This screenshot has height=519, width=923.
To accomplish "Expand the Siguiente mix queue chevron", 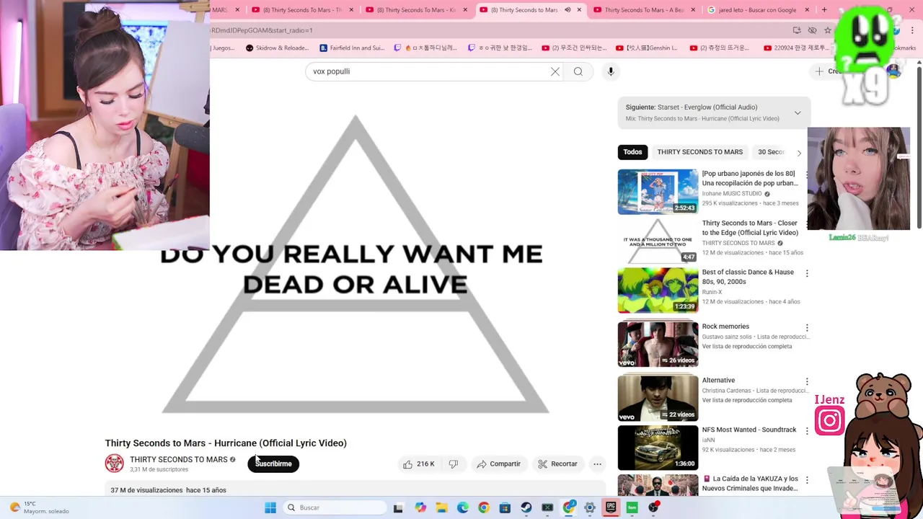I will pos(798,112).
